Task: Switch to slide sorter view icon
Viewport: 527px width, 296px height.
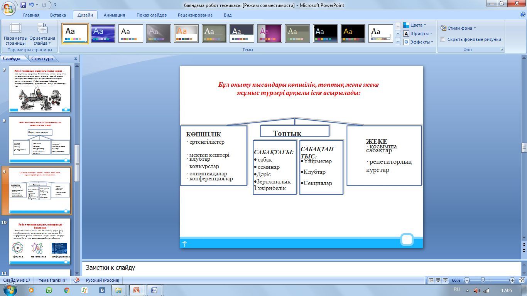Action: pos(439,280)
